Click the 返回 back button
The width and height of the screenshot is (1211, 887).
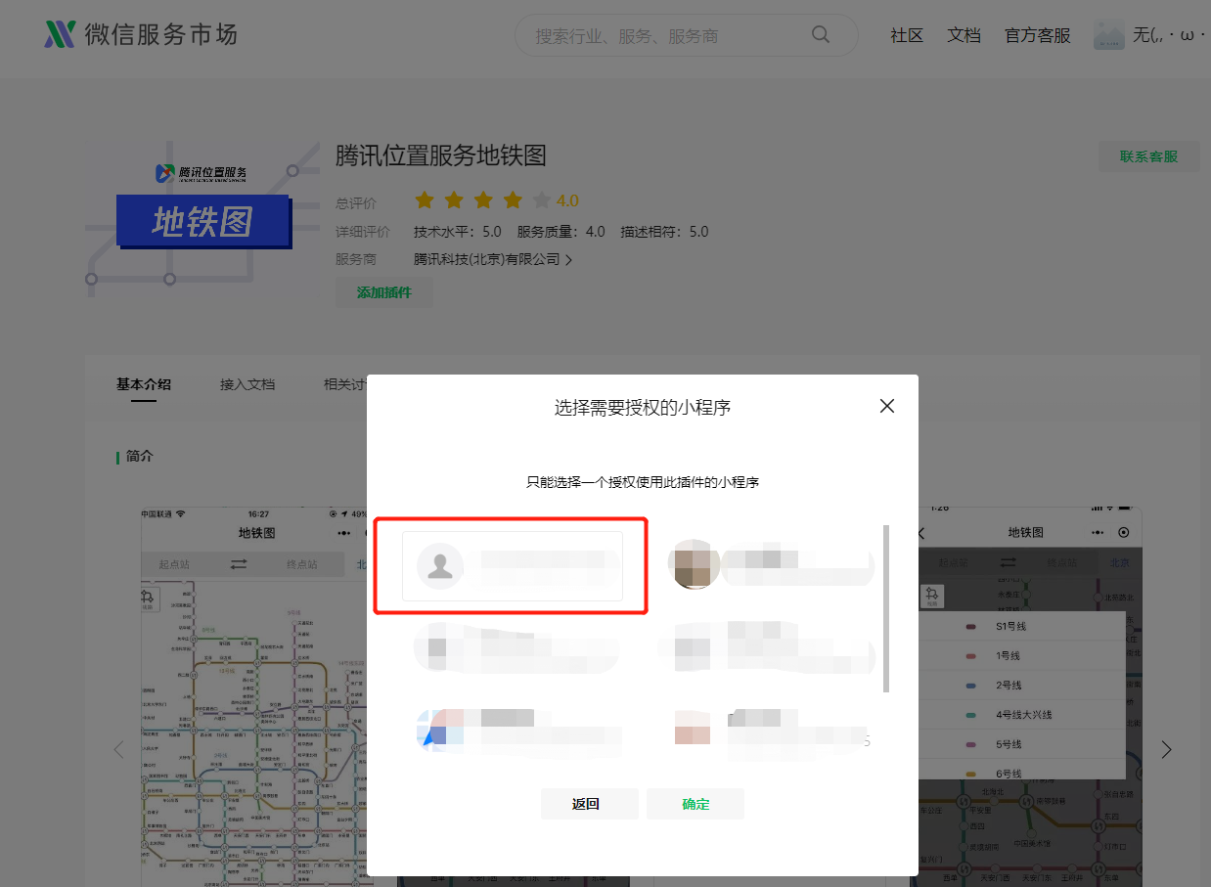click(x=589, y=803)
